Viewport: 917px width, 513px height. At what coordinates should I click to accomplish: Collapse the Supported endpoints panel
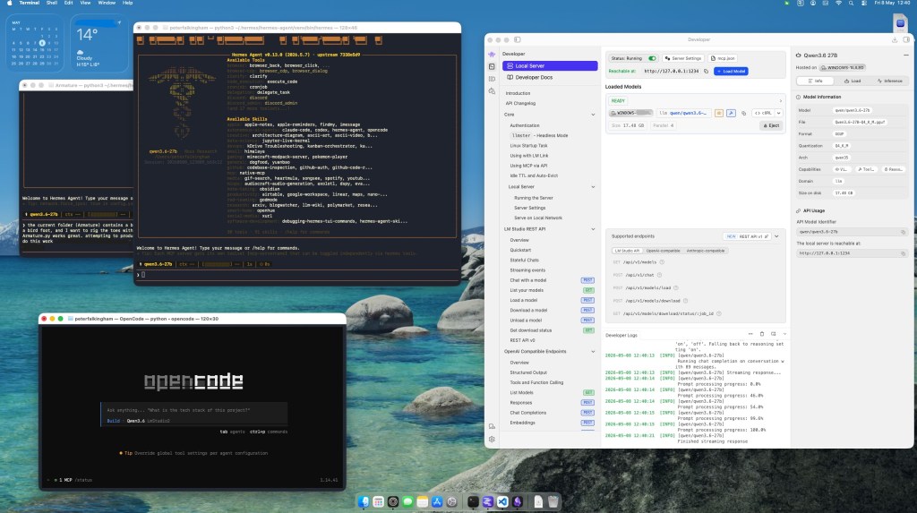[x=776, y=236]
